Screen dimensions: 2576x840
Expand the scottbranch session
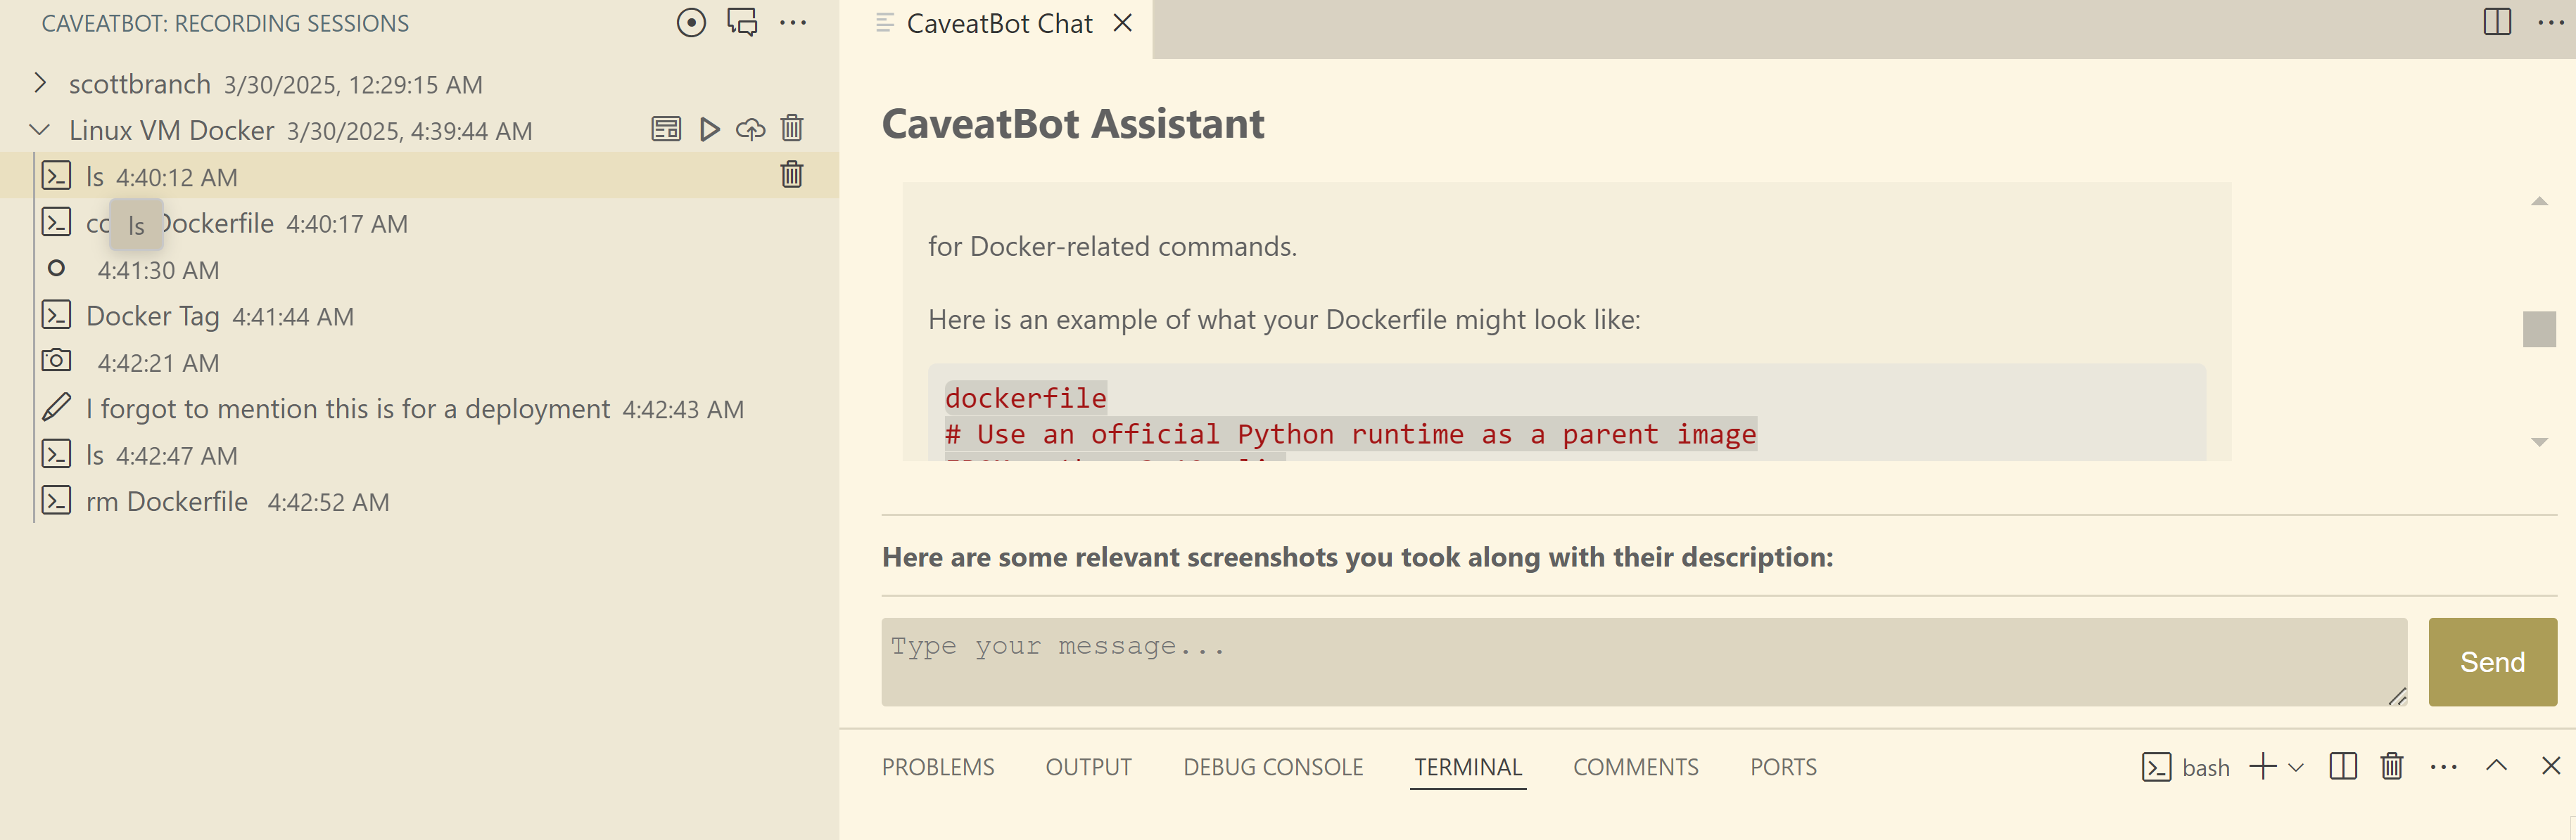coord(40,83)
